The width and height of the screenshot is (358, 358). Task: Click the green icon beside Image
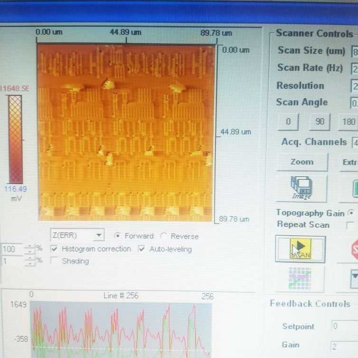[355, 188]
